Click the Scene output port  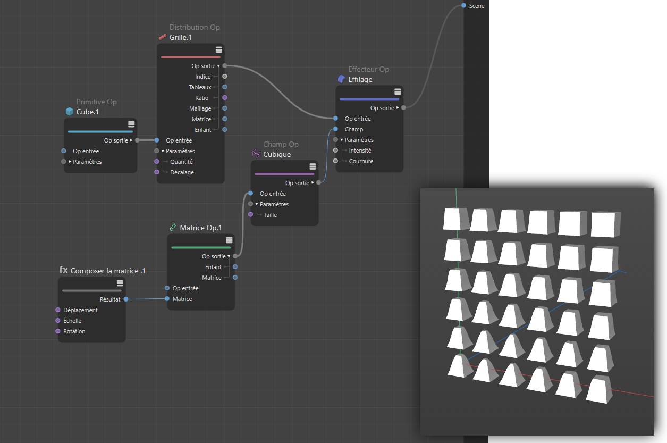tap(464, 5)
